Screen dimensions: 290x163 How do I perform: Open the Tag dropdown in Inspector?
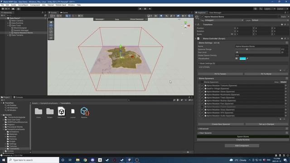coord(224,20)
